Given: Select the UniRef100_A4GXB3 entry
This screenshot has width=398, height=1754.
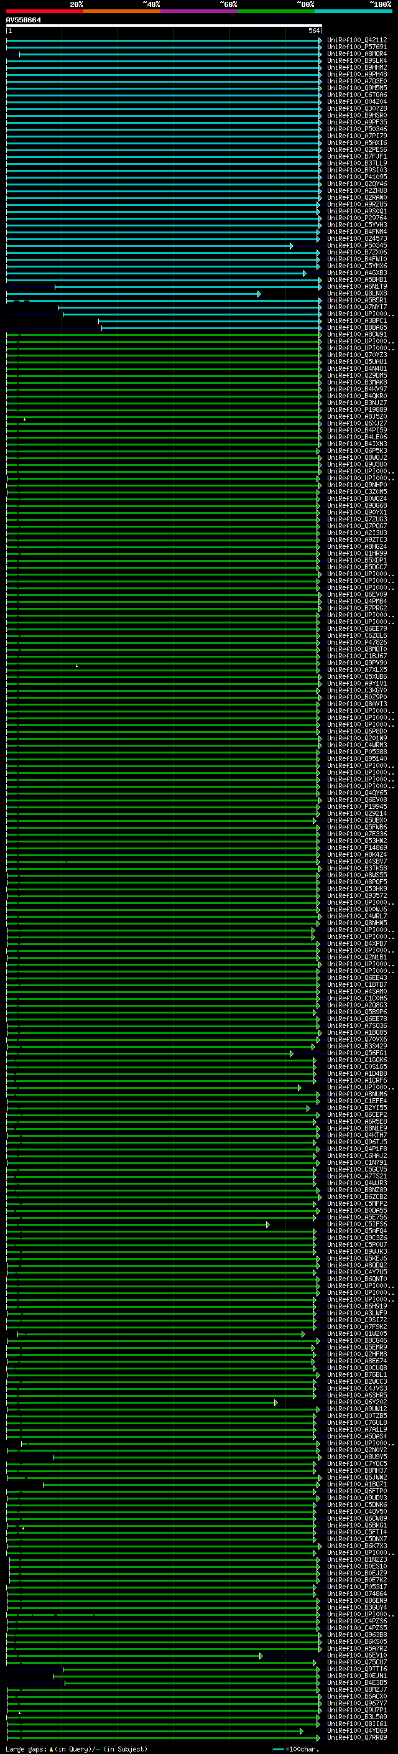Looking at the screenshot, I should 356,273.
